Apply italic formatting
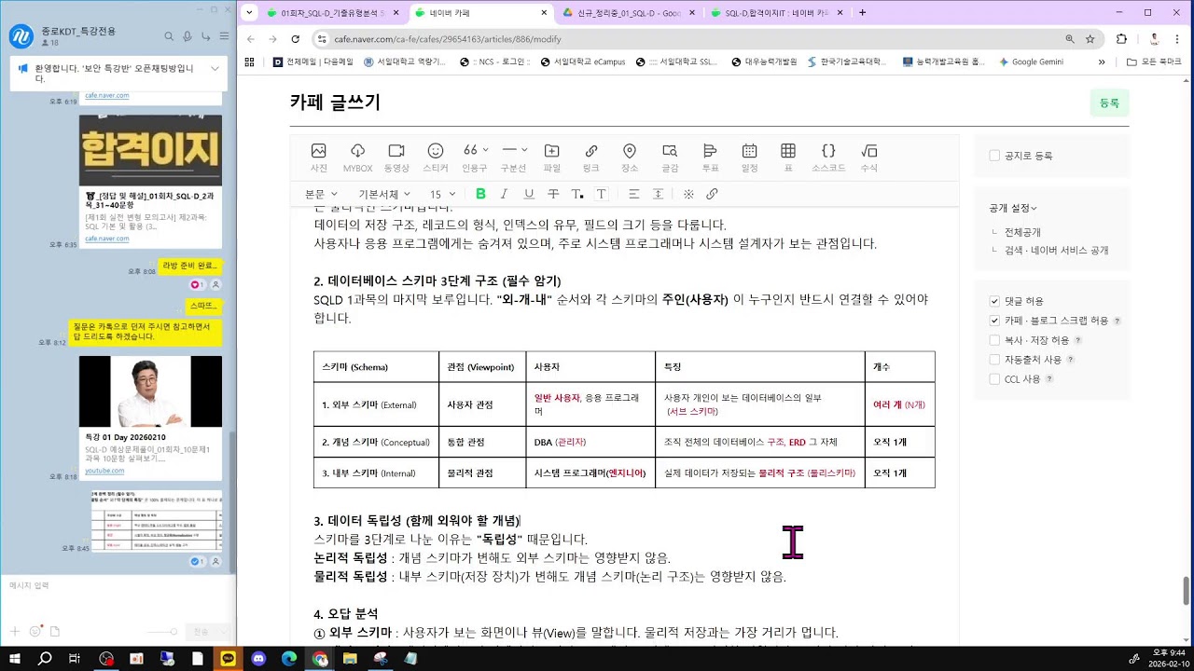 (x=504, y=194)
